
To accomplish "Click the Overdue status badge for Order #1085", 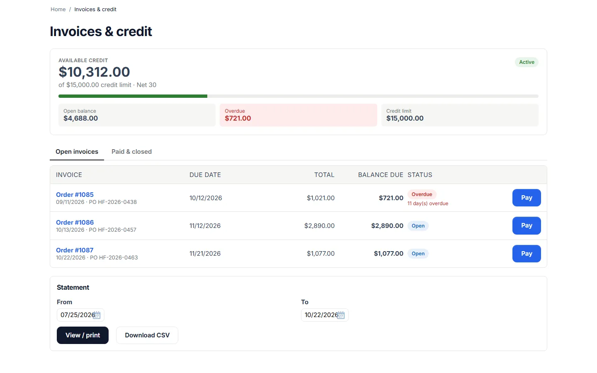I will point(422,194).
